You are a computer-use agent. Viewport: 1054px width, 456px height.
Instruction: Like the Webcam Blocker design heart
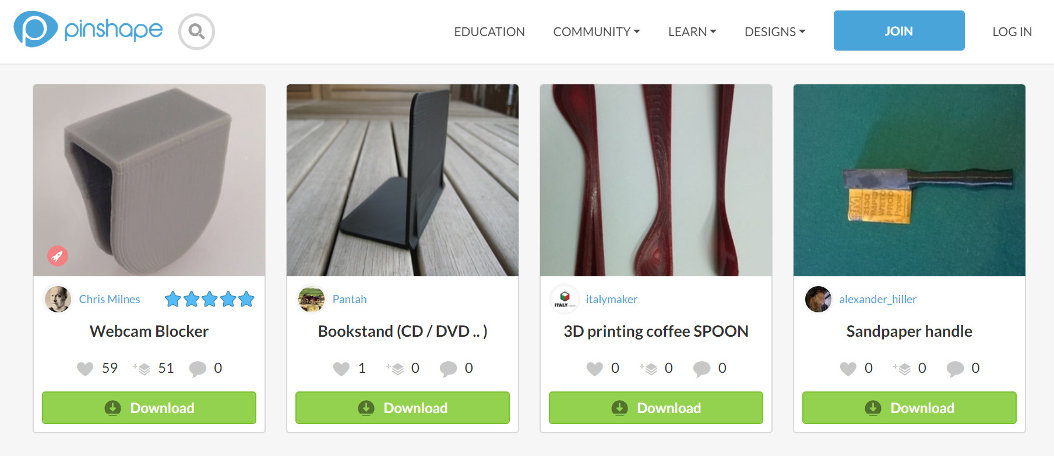85,369
